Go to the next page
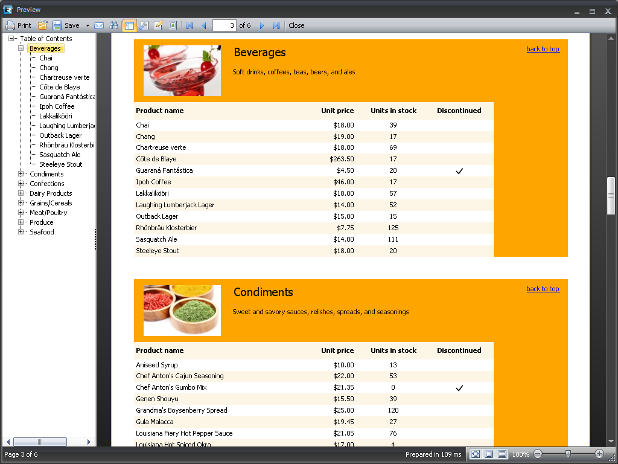This screenshot has height=464, width=618. coord(262,25)
